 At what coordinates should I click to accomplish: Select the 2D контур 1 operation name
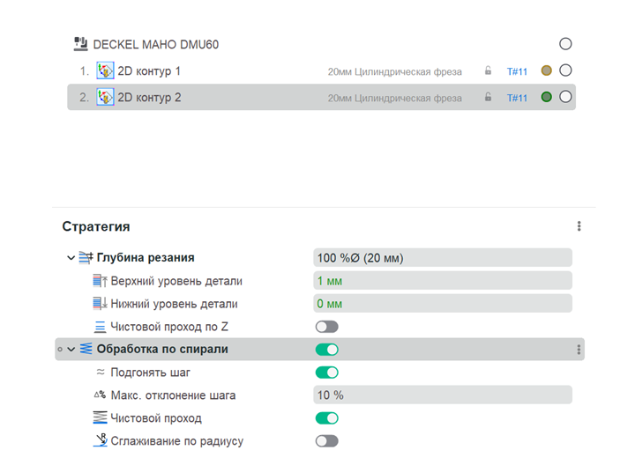tap(149, 71)
